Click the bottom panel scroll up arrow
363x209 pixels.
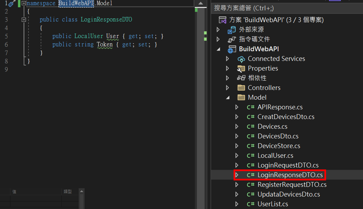coord(82,191)
